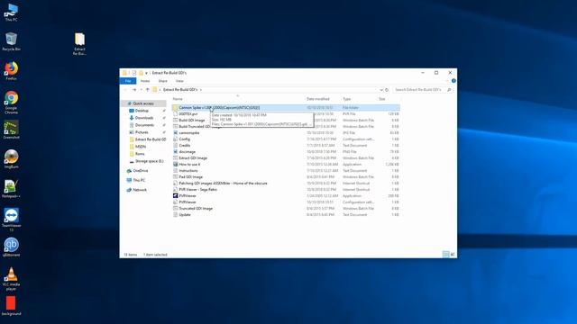This screenshot has height=324, width=577.
Task: Click the Search Extract Re-Build GDI's box
Action: pos(422,90)
